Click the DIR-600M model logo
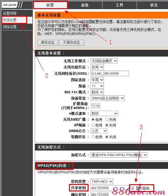The image size is (168, 196). point(9,5)
